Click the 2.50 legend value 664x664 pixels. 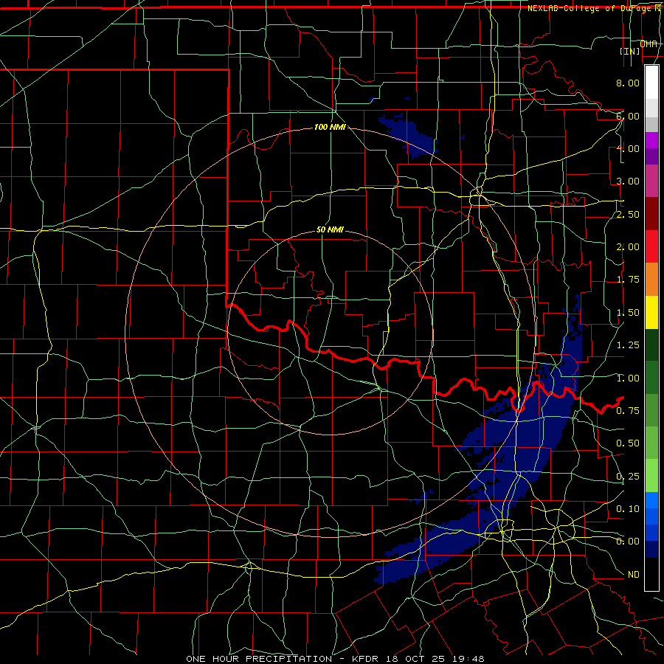(628, 214)
